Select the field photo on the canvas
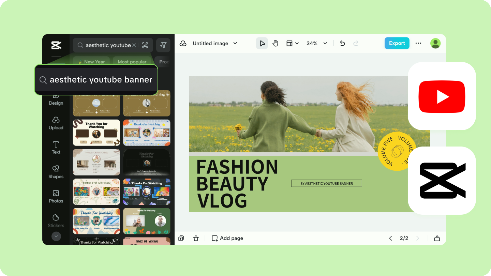The height and width of the screenshot is (276, 491). [309, 114]
